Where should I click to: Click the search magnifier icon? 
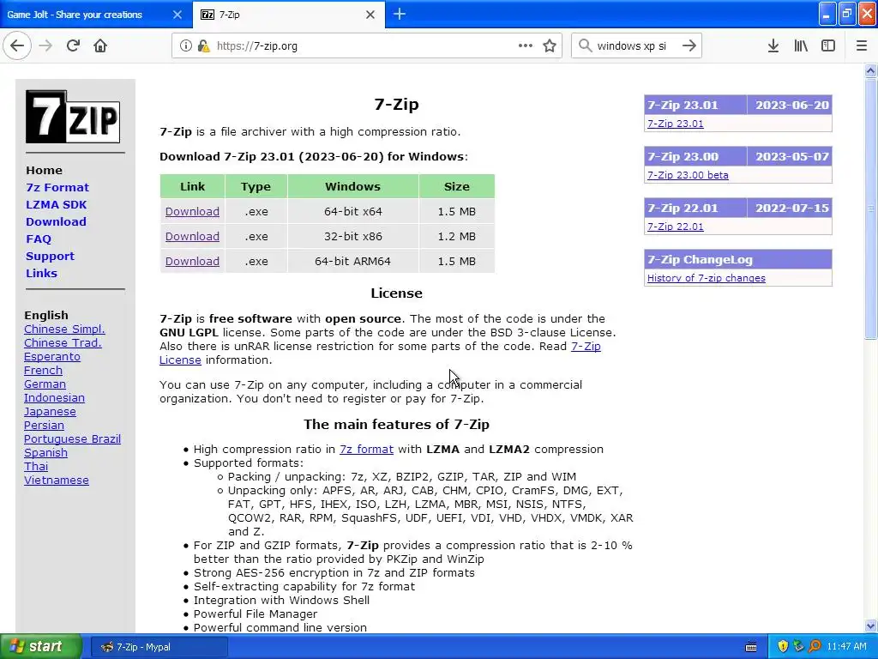585,46
